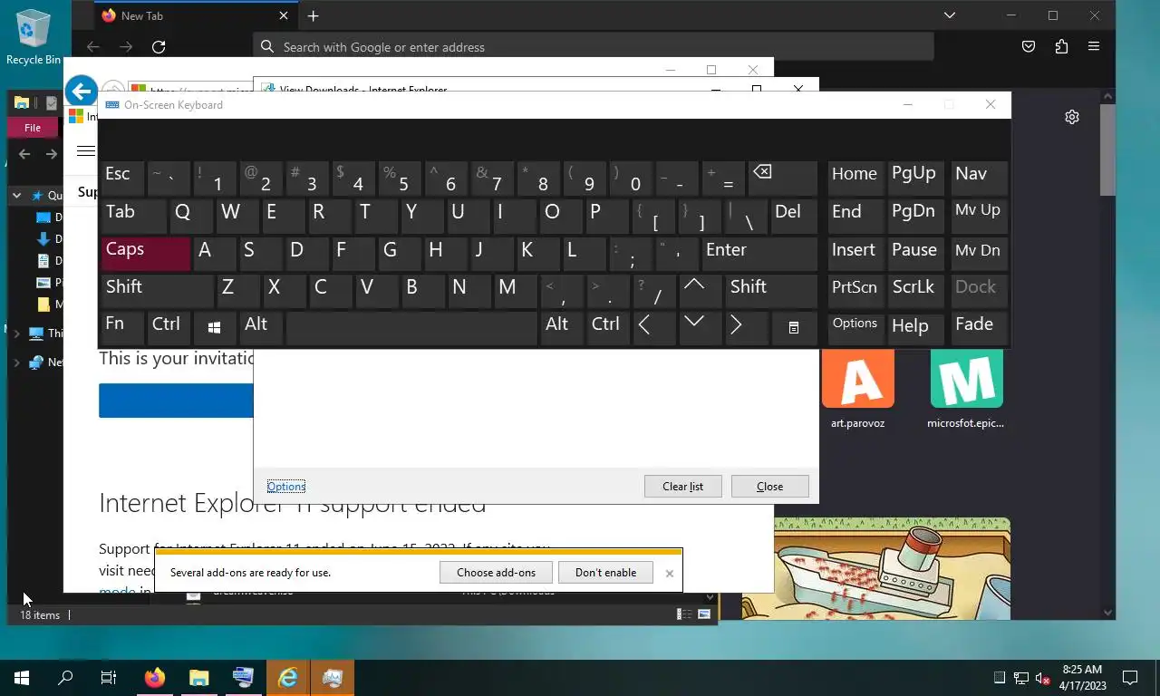Click the Firefox vertical scrollbar thumb
This screenshot has width=1160, height=696.
pyautogui.click(x=1107, y=150)
